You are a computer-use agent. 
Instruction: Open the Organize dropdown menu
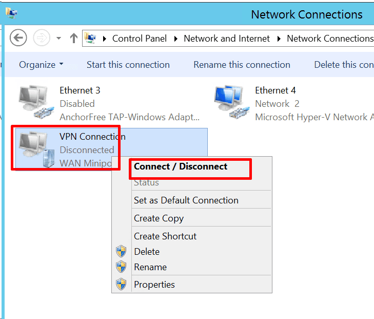(41, 65)
